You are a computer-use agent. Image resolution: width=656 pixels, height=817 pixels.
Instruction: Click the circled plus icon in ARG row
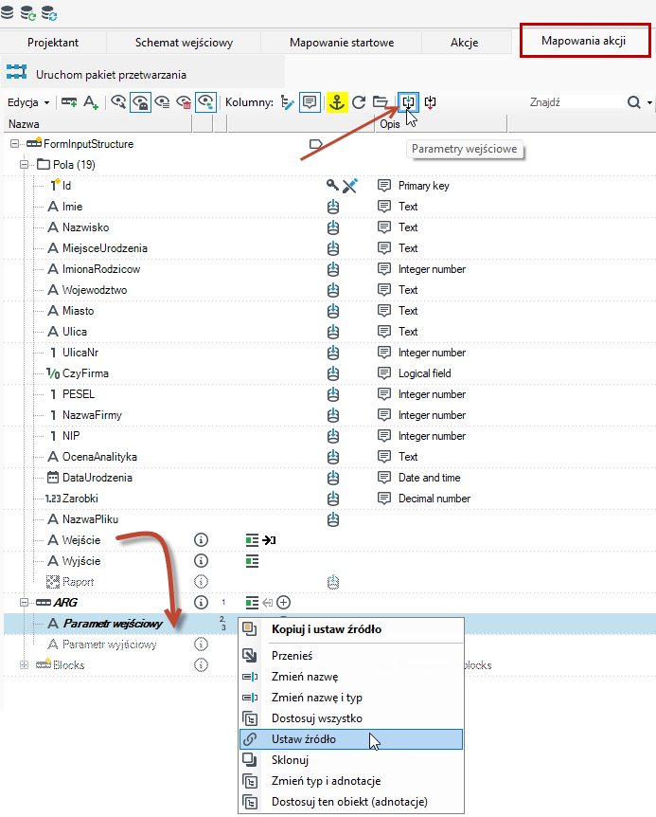[284, 603]
